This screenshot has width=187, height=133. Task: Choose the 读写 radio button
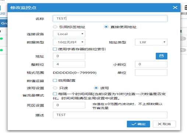click(x=96, y=88)
